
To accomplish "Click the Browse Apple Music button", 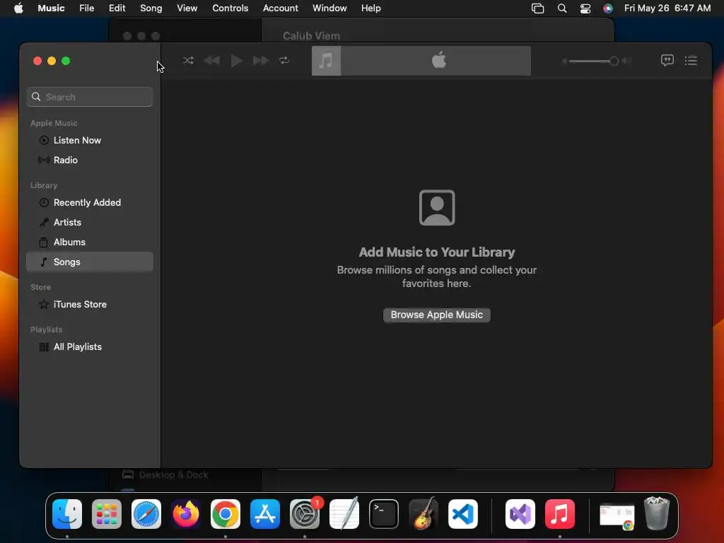I will coord(437,315).
